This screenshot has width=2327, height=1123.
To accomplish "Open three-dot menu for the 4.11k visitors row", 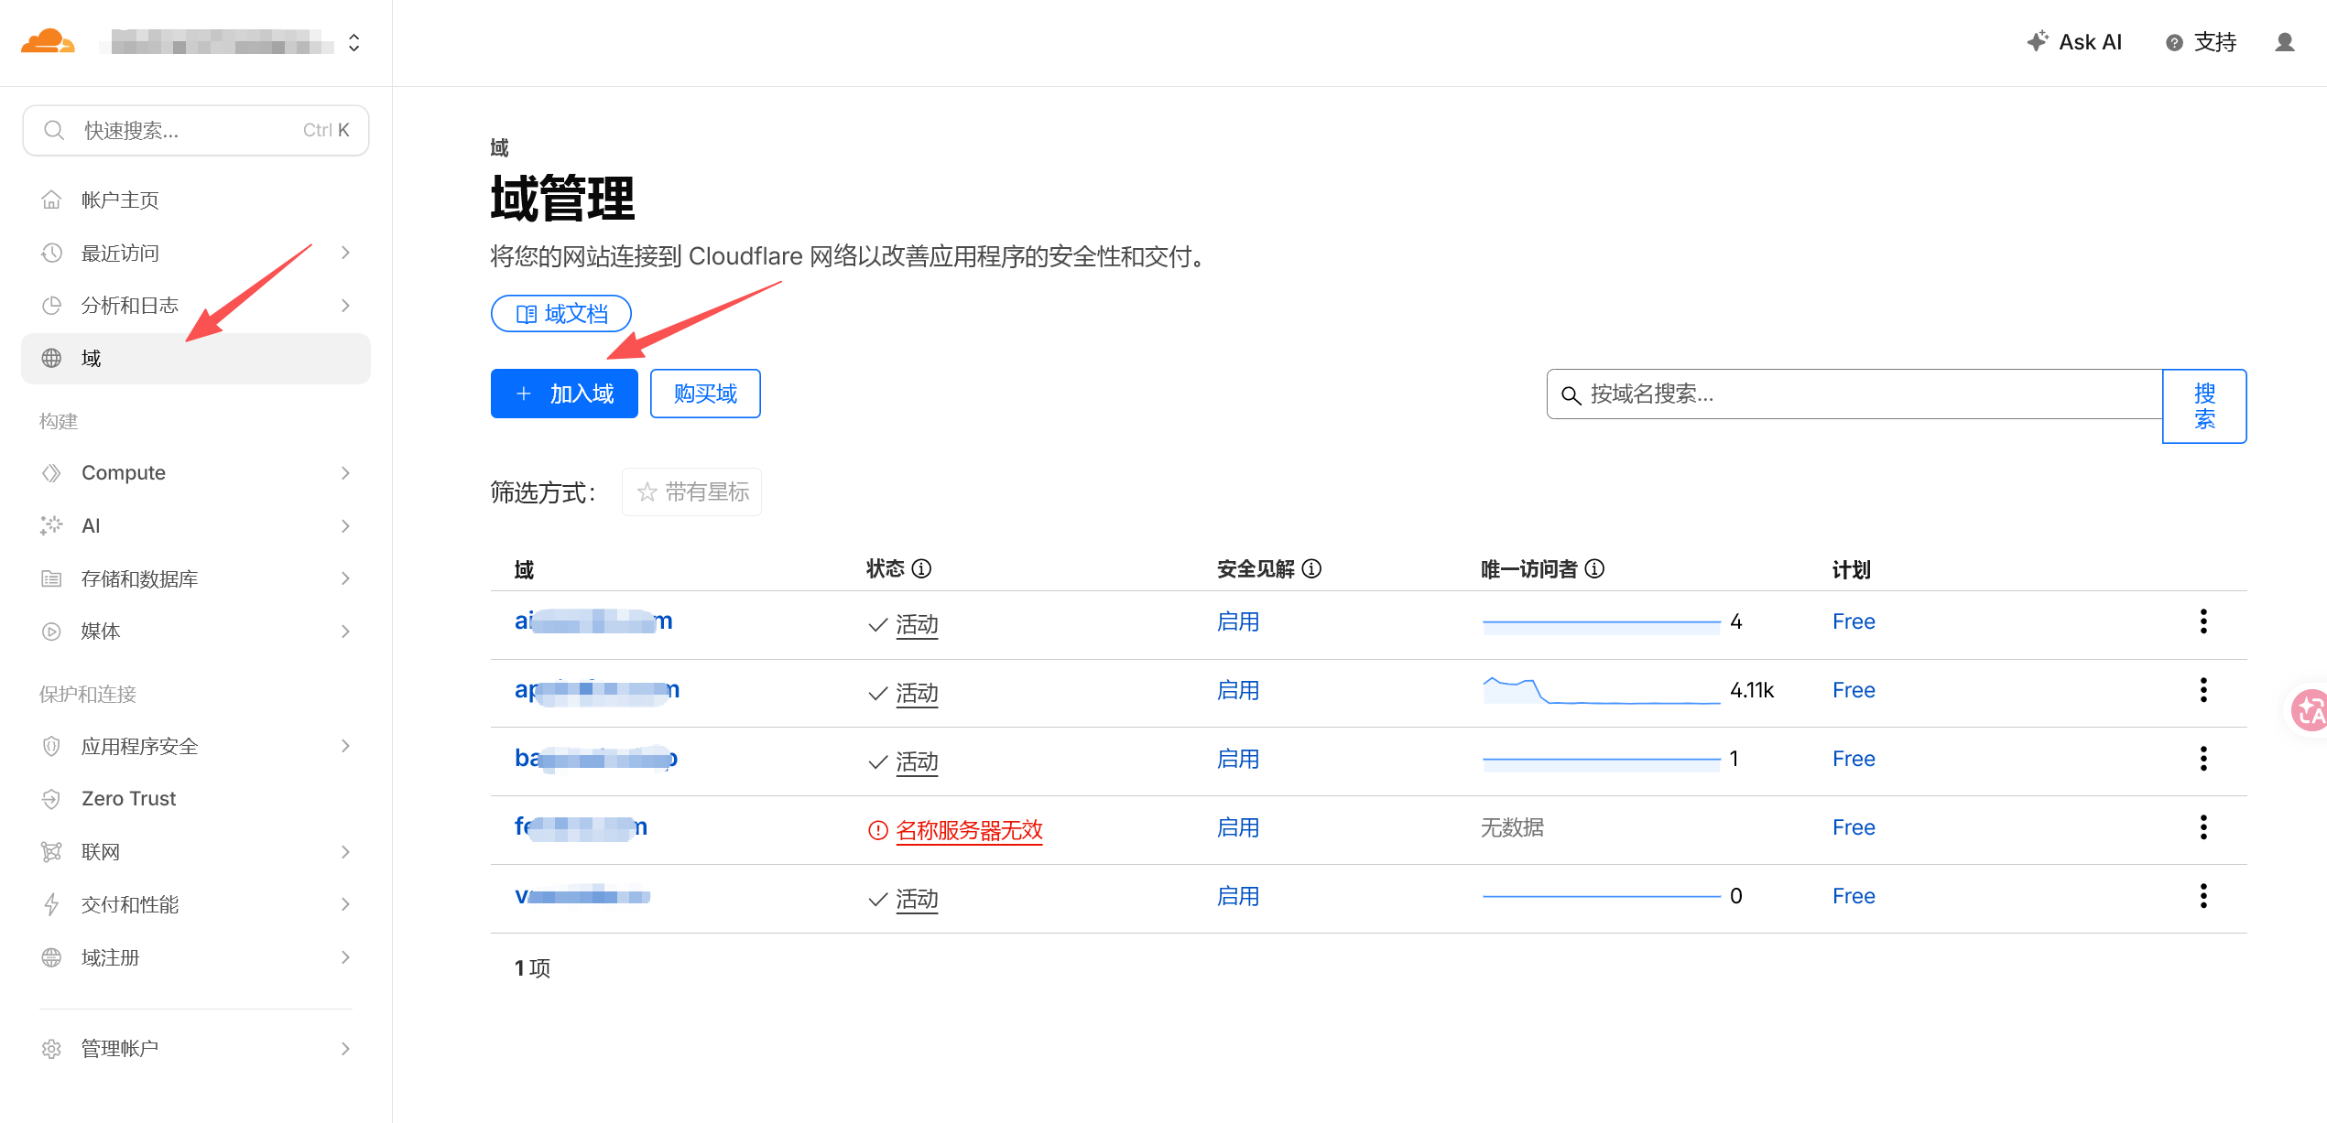I will point(2203,690).
